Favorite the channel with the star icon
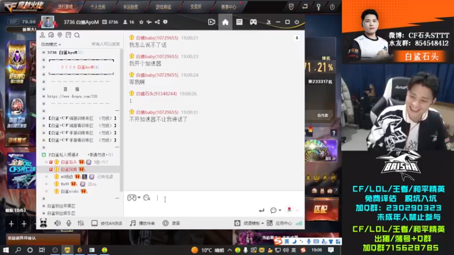This screenshot has height=255, width=454. 141,22
